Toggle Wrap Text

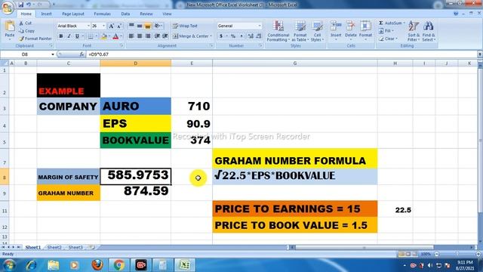[185, 26]
